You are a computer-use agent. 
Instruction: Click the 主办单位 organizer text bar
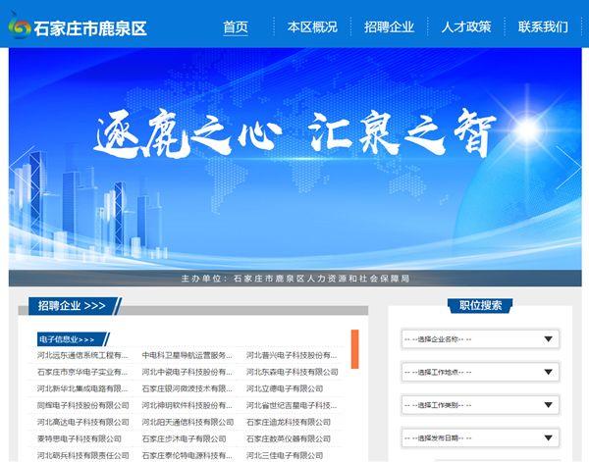294,279
